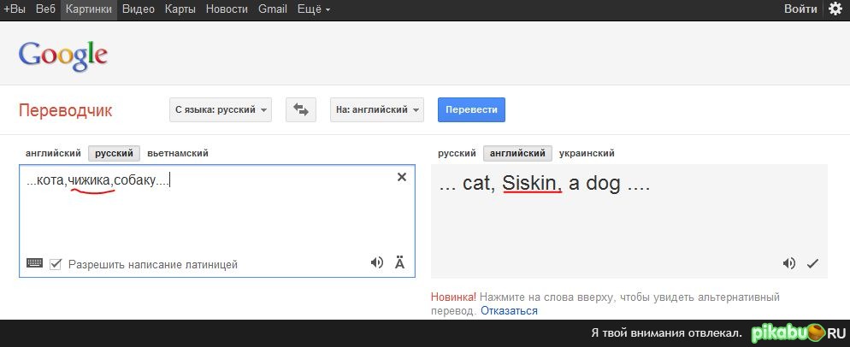Open the settings gear icon
This screenshot has height=347, width=850.
click(x=835, y=9)
